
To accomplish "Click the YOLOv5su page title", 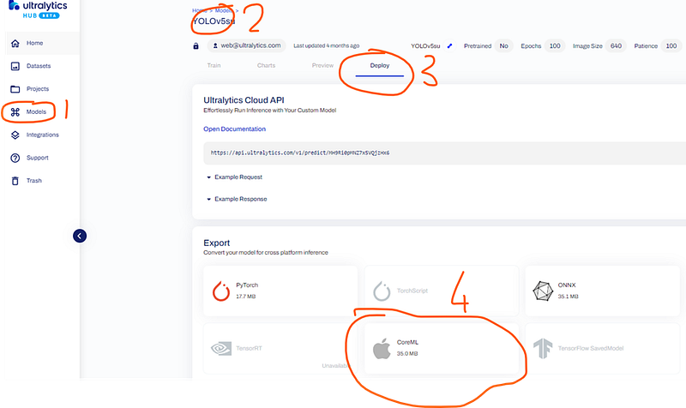I will coord(214,21).
